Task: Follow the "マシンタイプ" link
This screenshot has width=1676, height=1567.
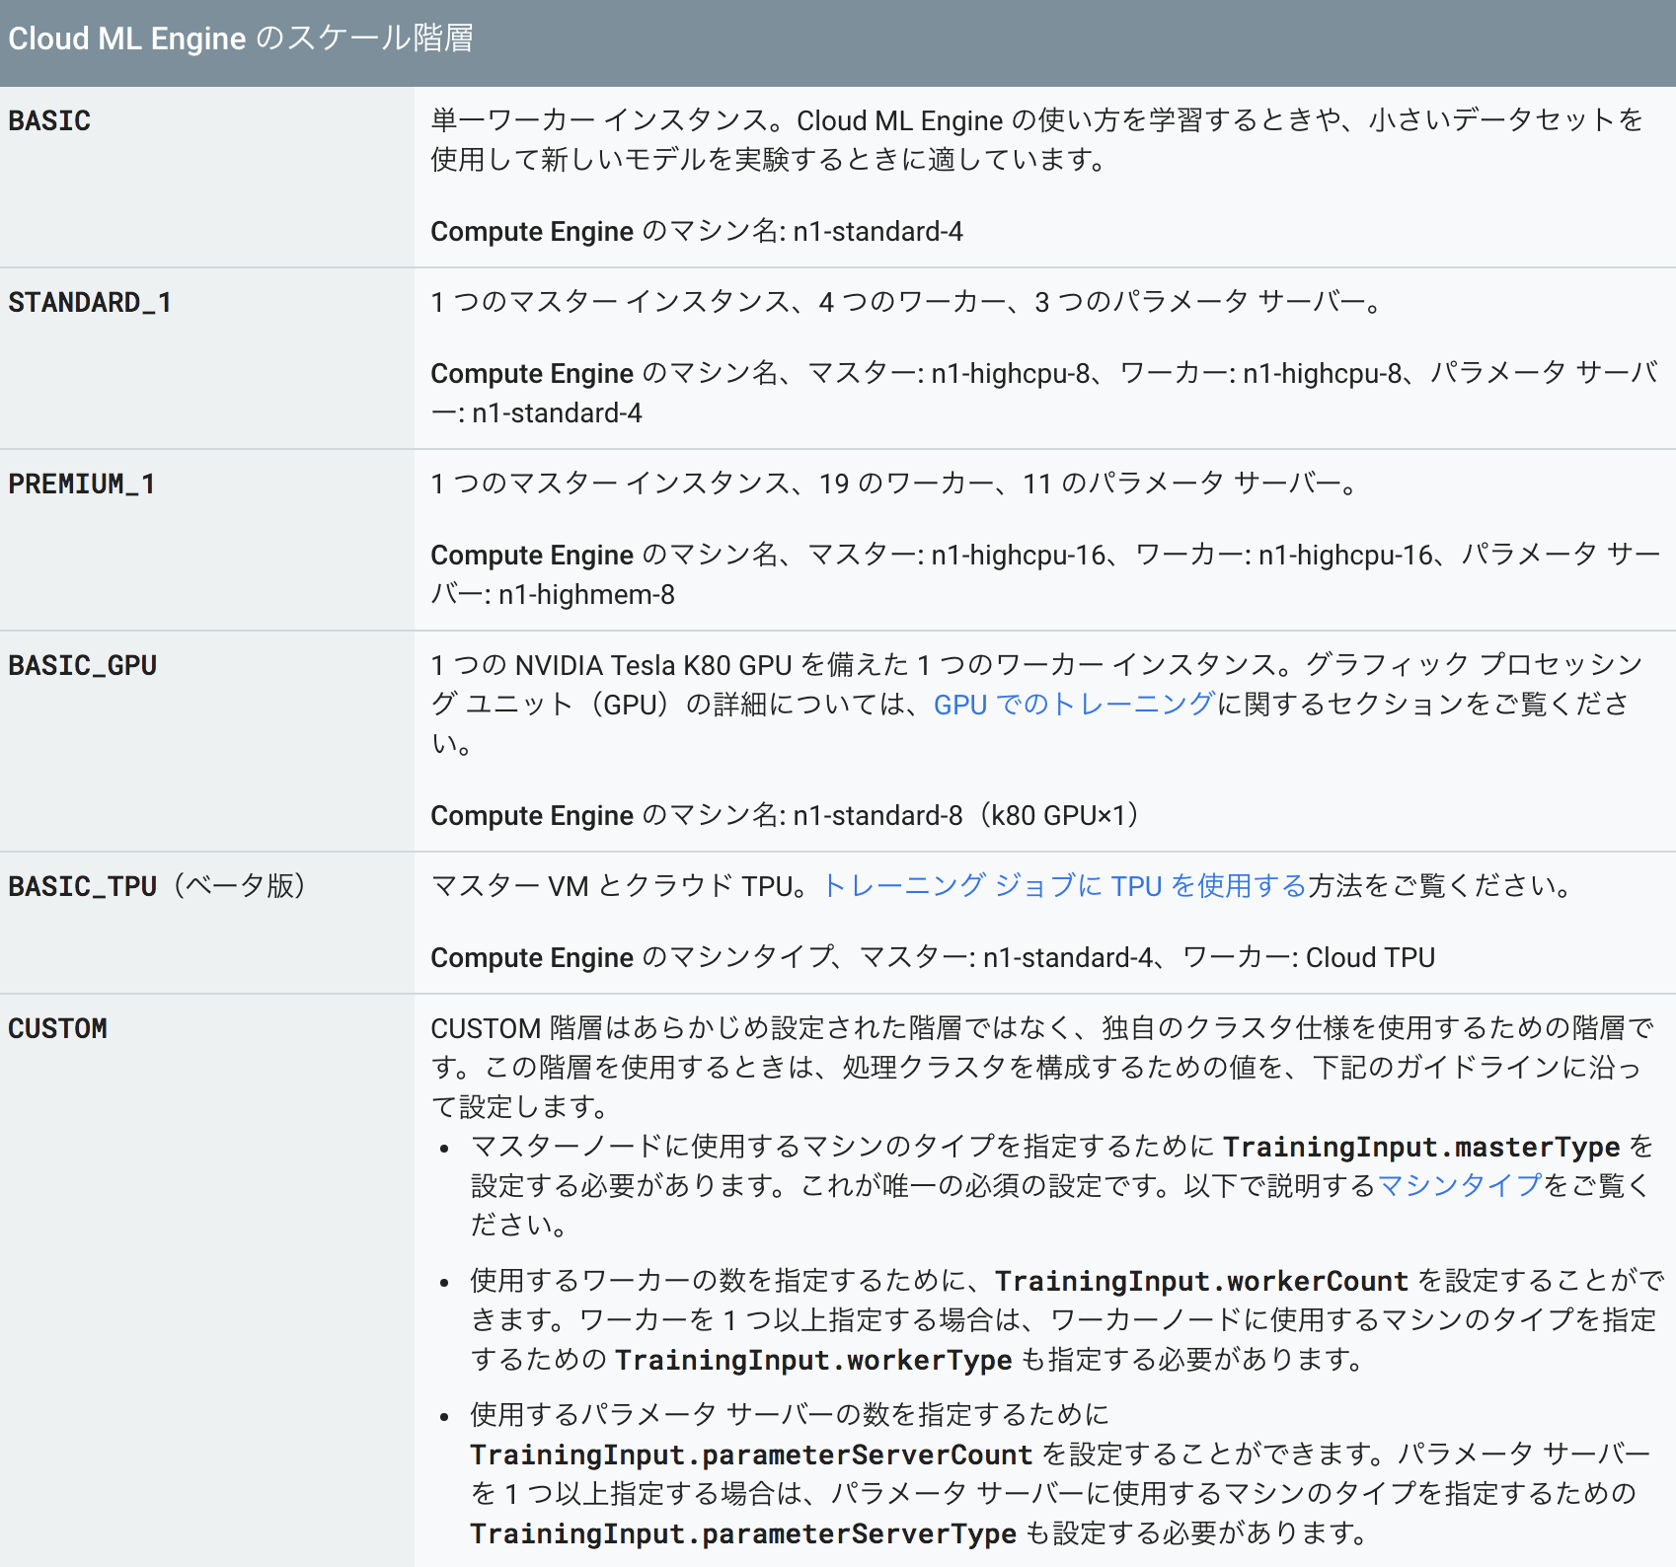Action: click(1459, 1186)
